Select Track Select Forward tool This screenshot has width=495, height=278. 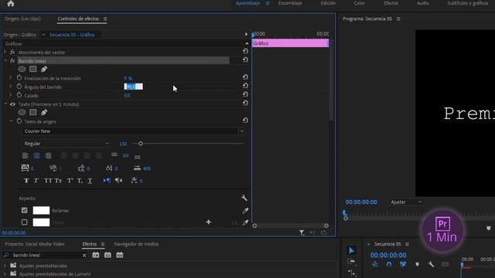(351, 262)
